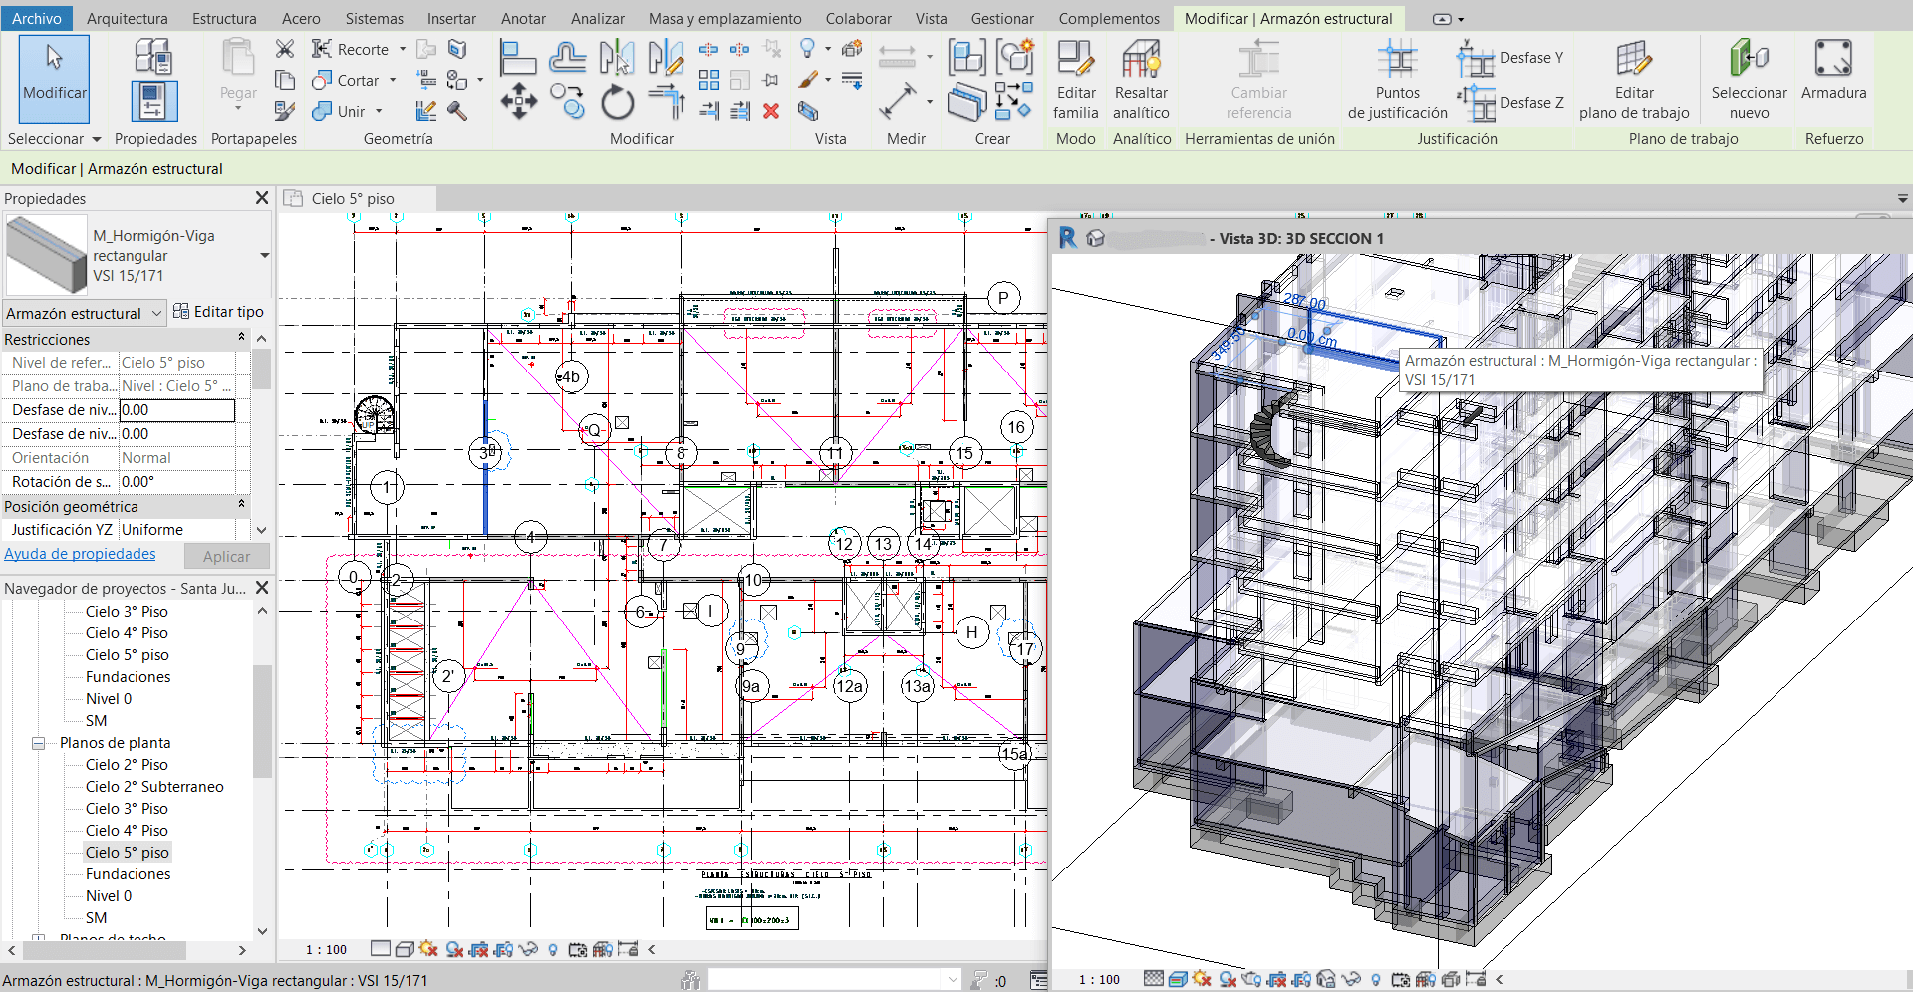The width and height of the screenshot is (1913, 992).
Task: Select the Copy element tool in Modificar panel
Action: [x=567, y=102]
